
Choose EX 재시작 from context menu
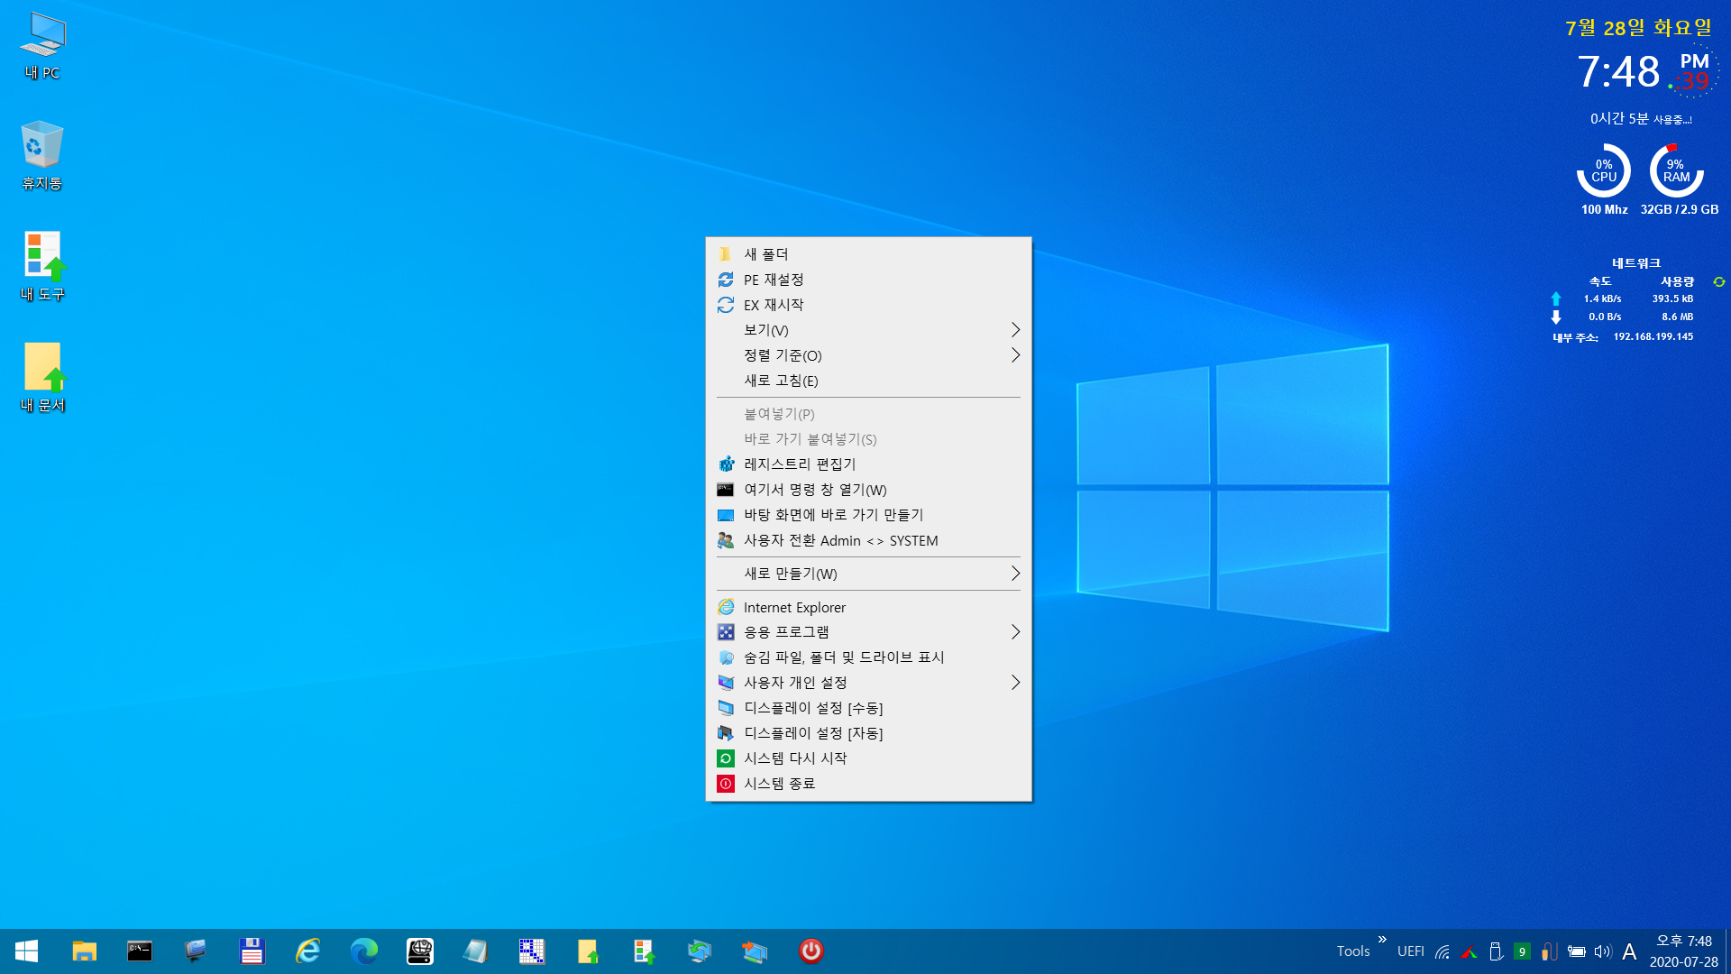(868, 305)
